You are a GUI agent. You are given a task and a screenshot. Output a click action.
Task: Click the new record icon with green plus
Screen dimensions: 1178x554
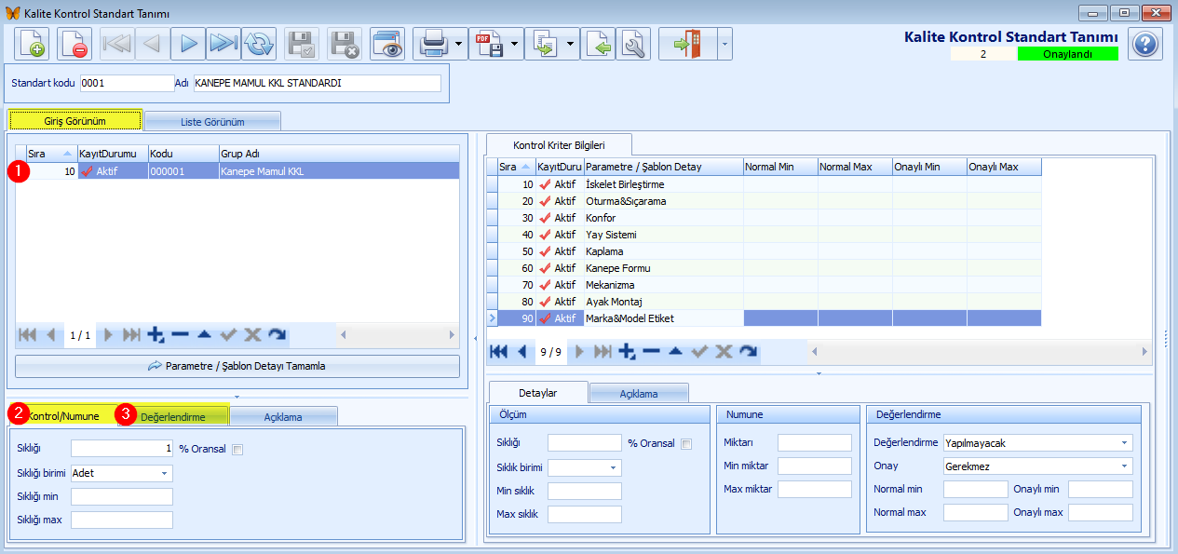(32, 44)
